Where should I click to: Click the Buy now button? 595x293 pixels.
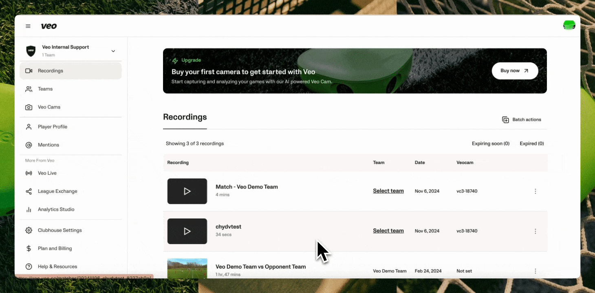click(515, 71)
